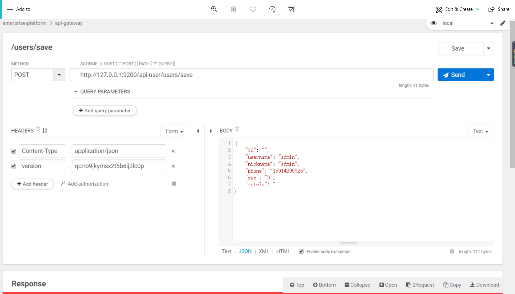Click the application/json value field

(x=119, y=151)
